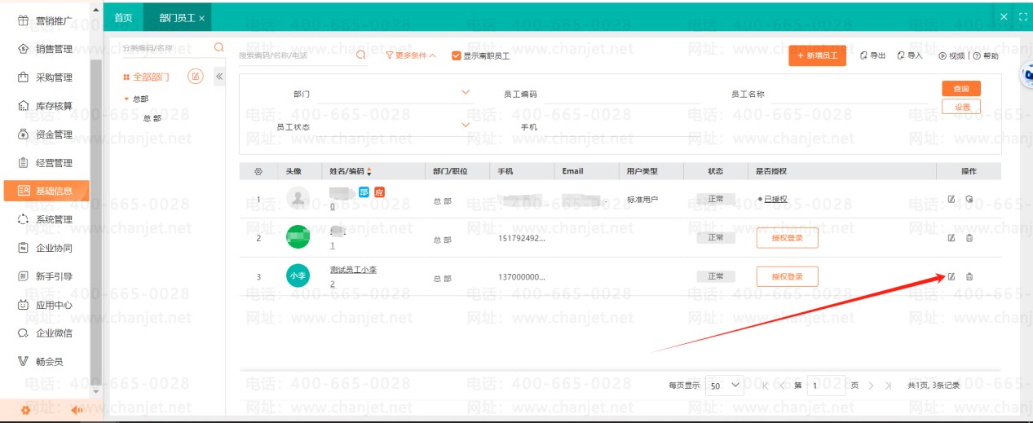
Task: Click the edit icon in row 2
Action: [x=951, y=238]
